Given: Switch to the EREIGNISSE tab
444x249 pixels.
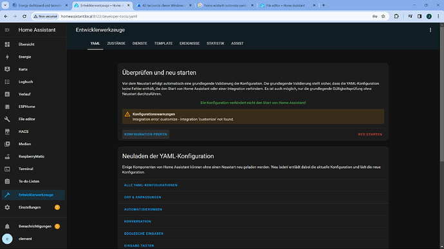Looking at the screenshot, I should click(x=189, y=44).
